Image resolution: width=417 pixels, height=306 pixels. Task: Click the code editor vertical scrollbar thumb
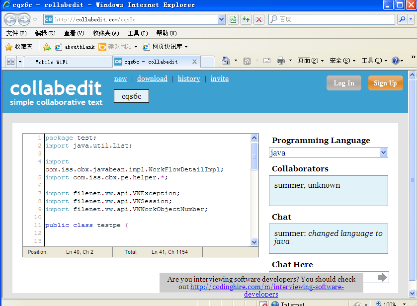(x=254, y=156)
